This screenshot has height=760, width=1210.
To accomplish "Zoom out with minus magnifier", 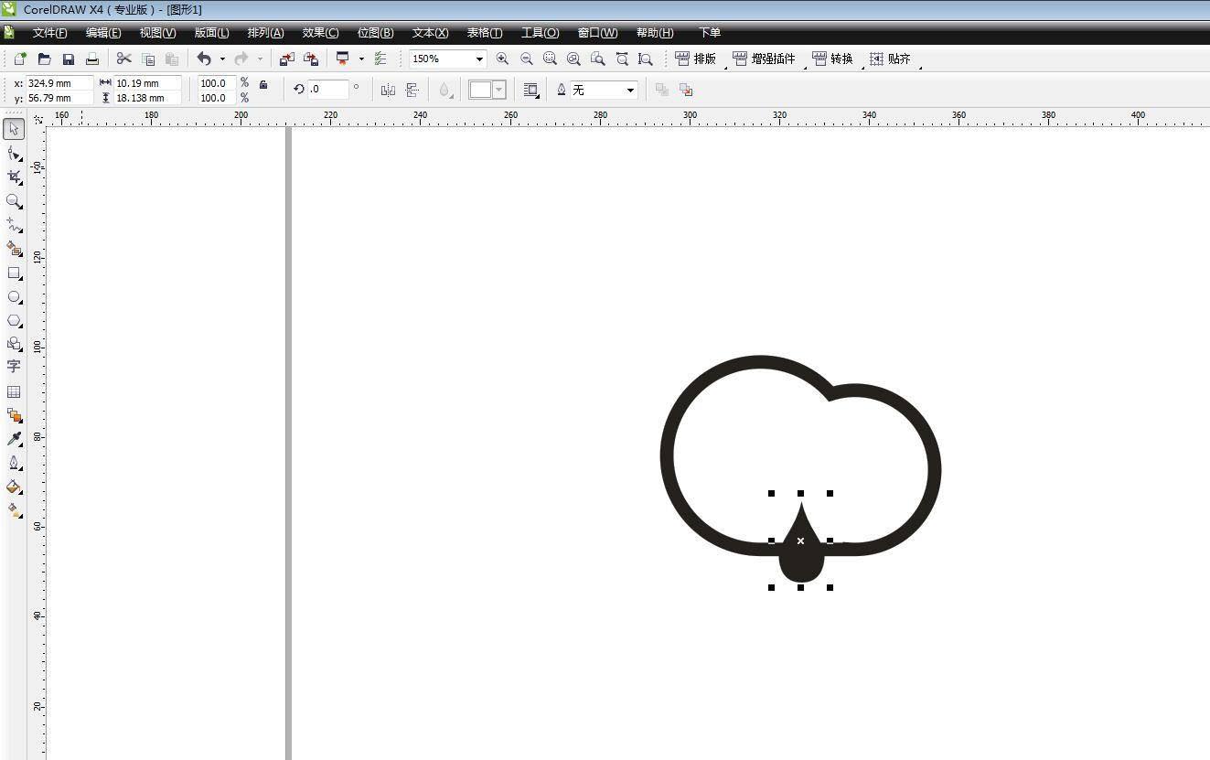I will point(526,59).
